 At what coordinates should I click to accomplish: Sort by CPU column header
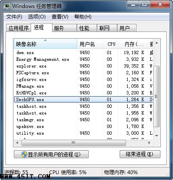111,44
